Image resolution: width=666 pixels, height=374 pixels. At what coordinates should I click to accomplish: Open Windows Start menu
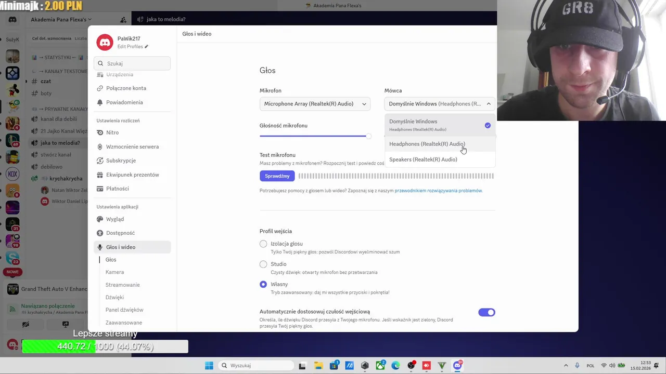coord(209,366)
